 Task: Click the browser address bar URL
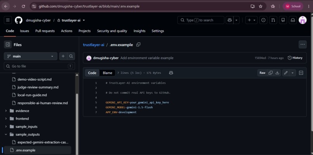[x=89, y=6]
